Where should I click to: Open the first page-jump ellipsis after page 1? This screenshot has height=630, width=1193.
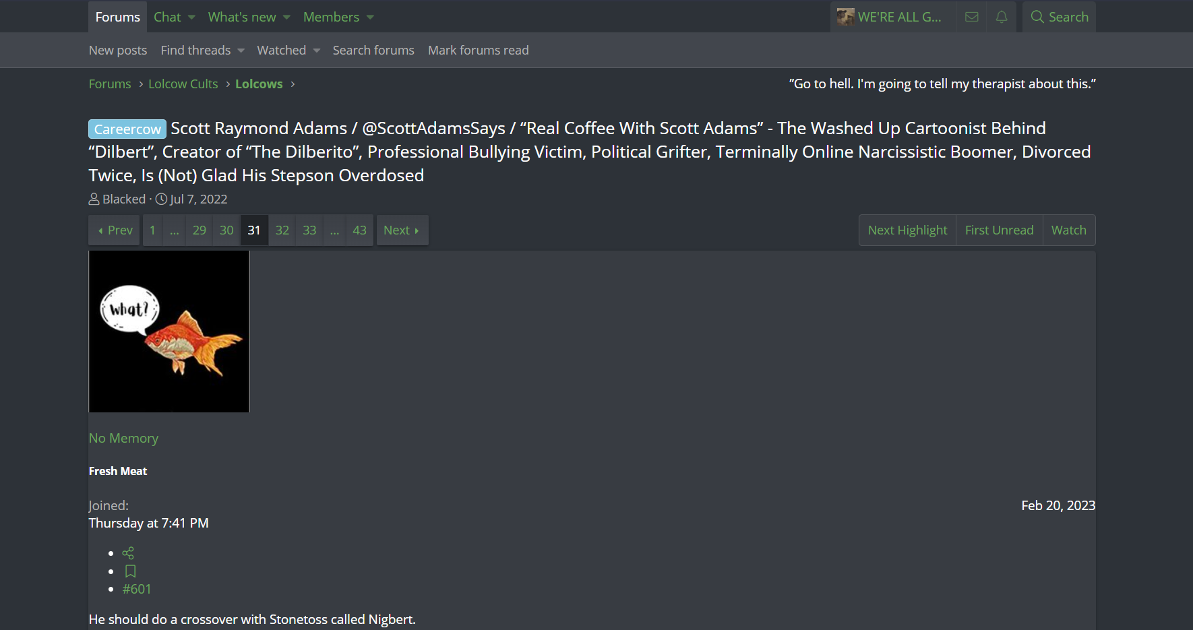click(175, 230)
